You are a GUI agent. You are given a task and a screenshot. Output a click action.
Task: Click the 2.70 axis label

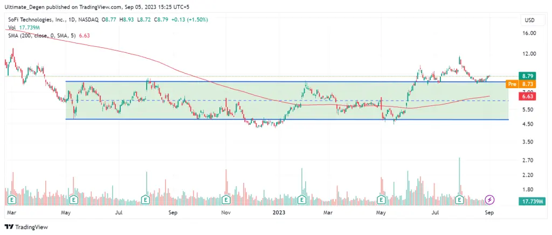[x=529, y=160]
